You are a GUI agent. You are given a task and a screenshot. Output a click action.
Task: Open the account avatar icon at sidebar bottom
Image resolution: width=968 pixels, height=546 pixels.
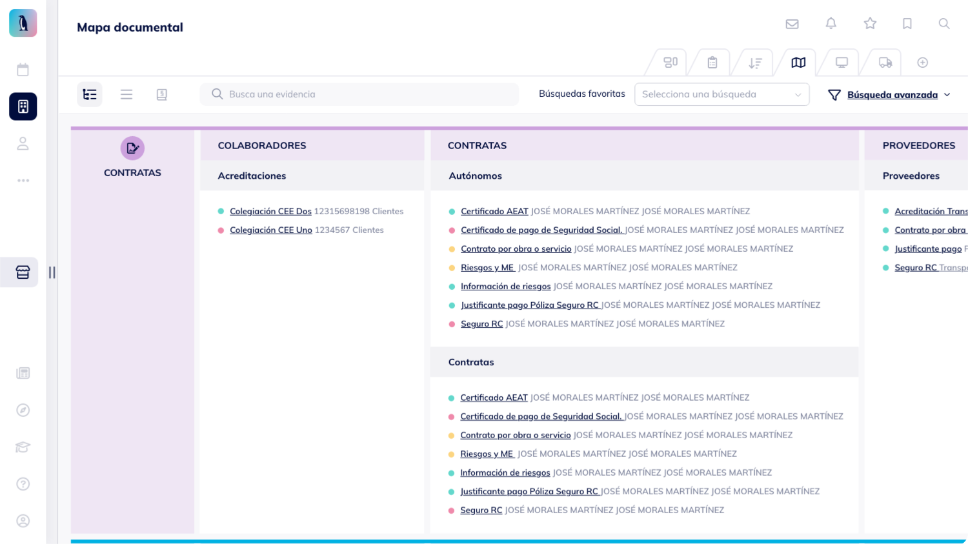(x=23, y=521)
